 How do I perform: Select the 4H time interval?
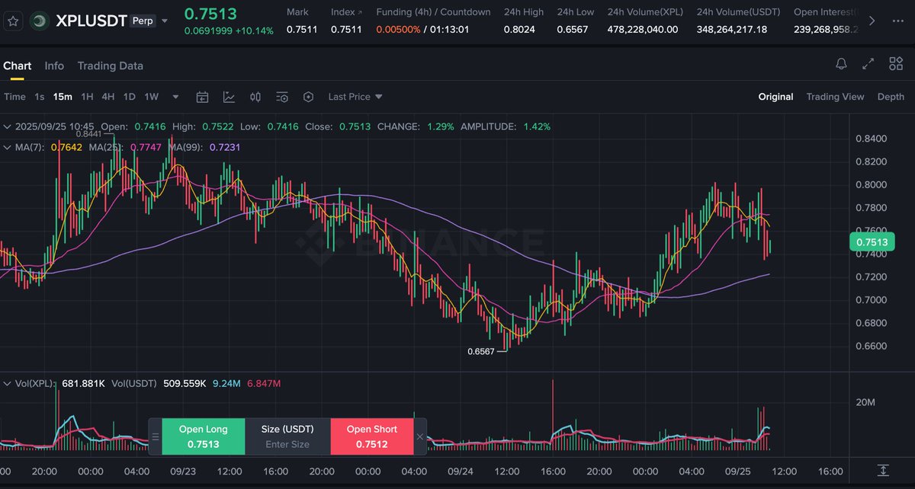(108, 97)
